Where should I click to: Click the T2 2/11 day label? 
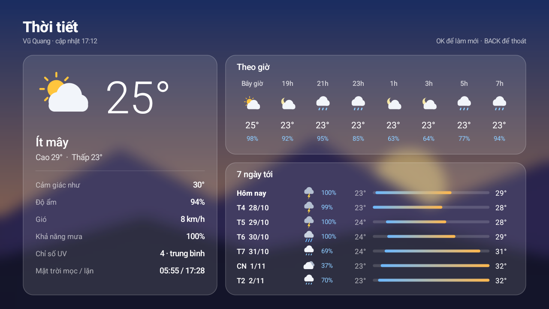250,281
